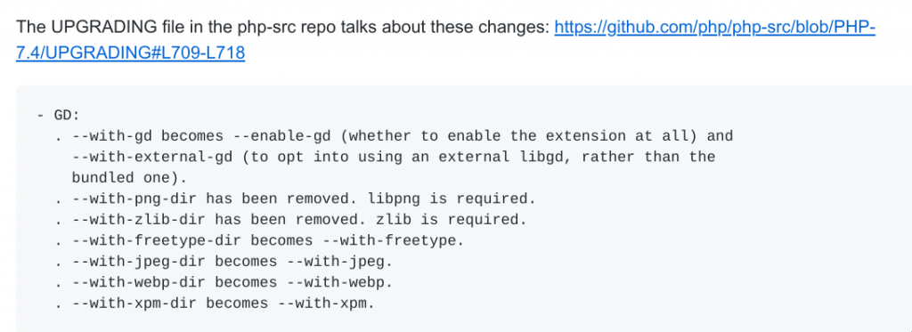Image resolution: width=912 pixels, height=332 pixels.
Task: Click the '--with-xpm.' replacement text
Action: point(326,303)
